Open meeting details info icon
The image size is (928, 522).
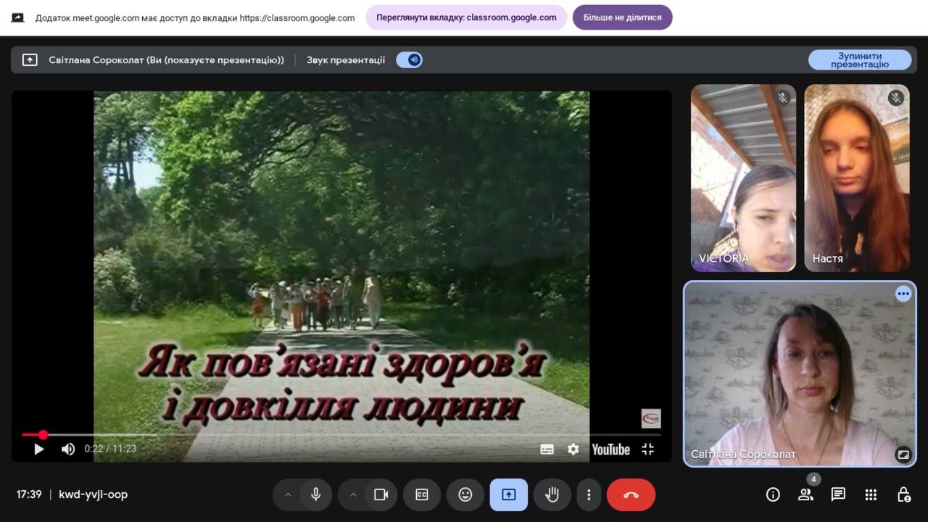(x=773, y=494)
